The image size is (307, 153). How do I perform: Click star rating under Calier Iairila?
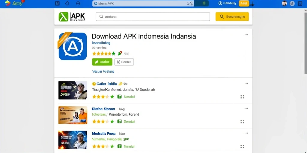coord(103,97)
